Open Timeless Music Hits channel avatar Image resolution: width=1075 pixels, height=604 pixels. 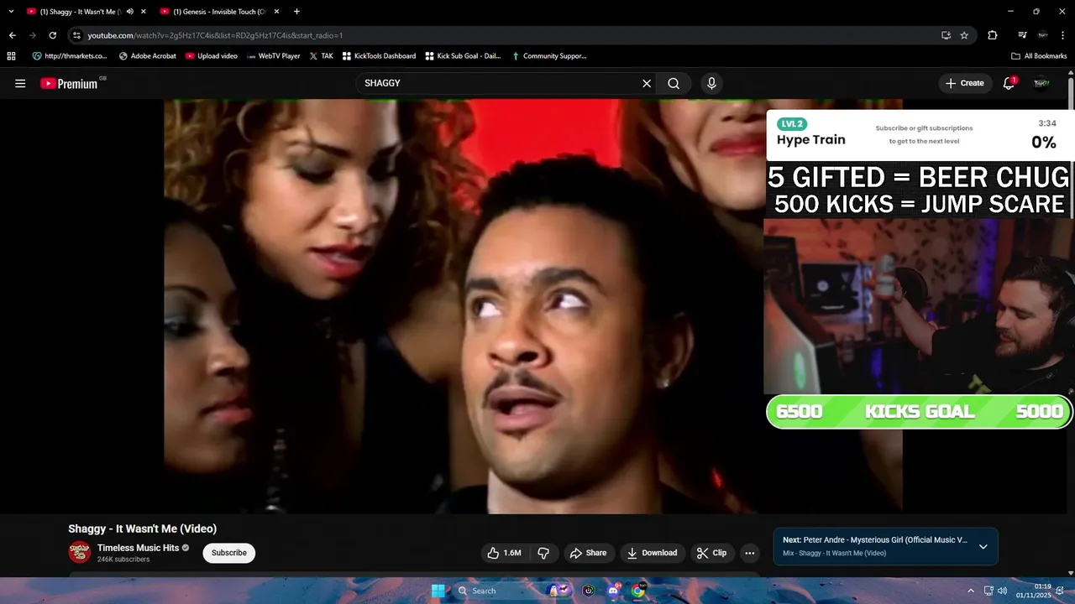coord(80,552)
